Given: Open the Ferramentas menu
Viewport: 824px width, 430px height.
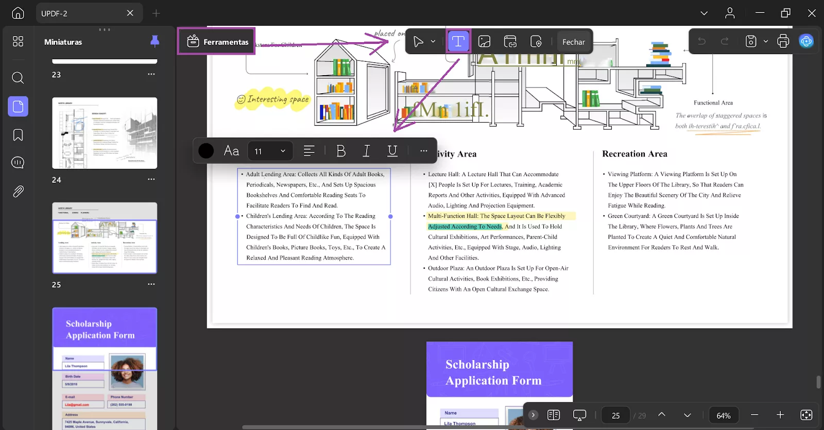Looking at the screenshot, I should pyautogui.click(x=217, y=42).
